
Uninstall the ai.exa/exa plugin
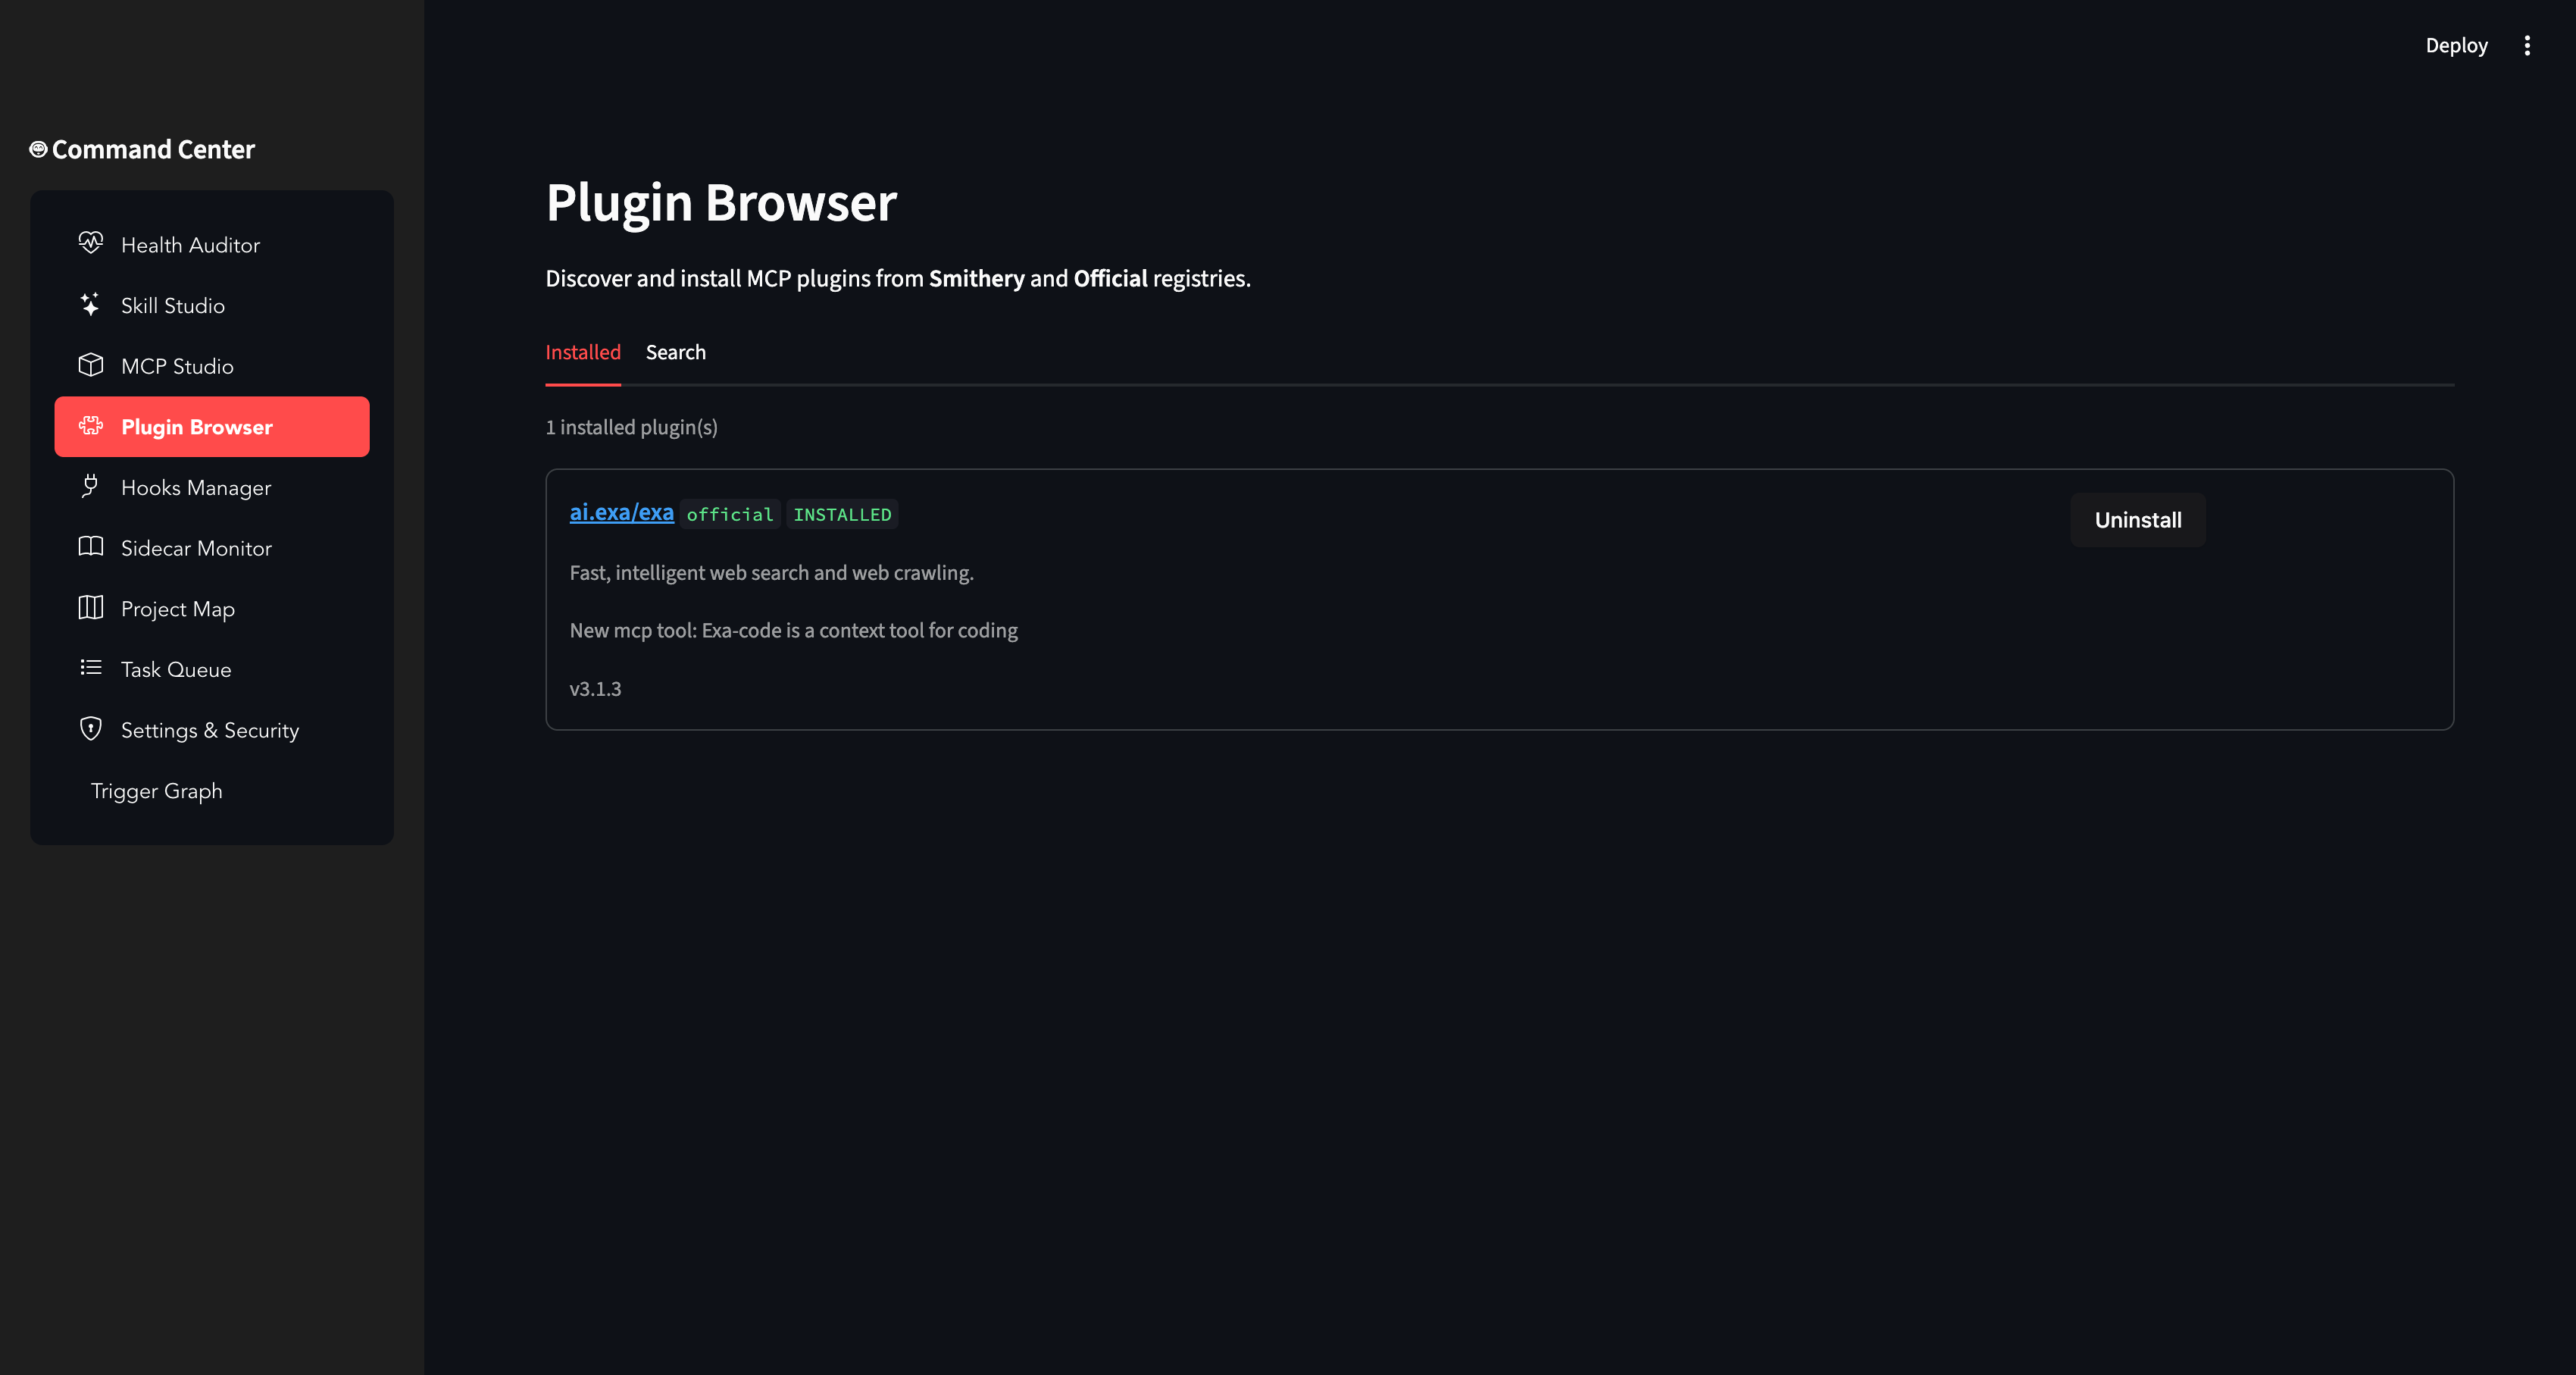[2138, 519]
